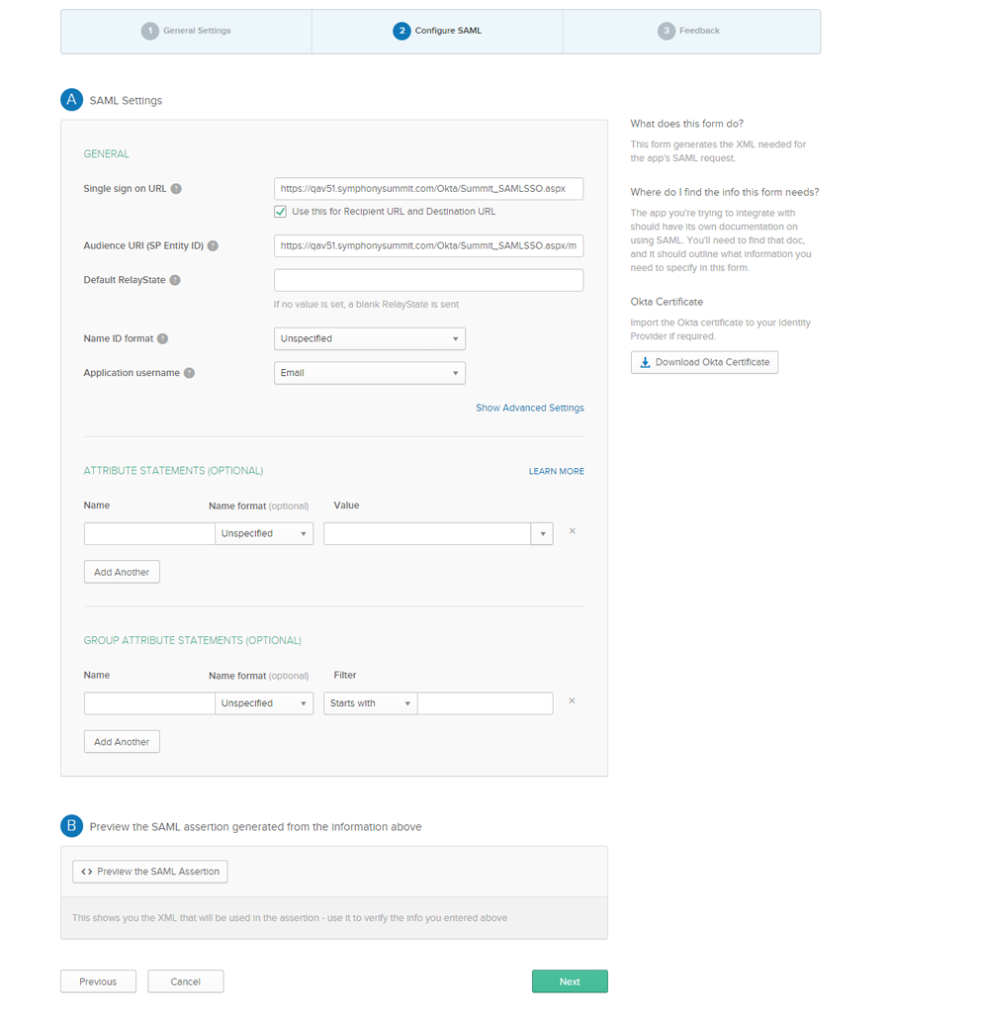
Task: Click Show Advanced Settings link
Action: [529, 408]
